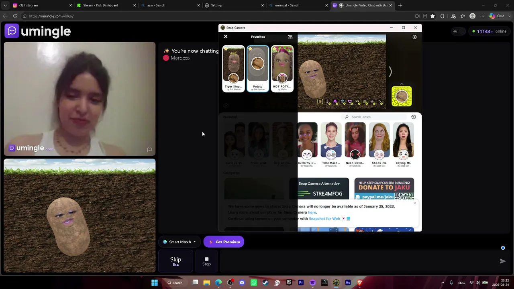Viewport: 514px width, 289px height.
Task: Report user with the flag icon
Action: (149, 149)
